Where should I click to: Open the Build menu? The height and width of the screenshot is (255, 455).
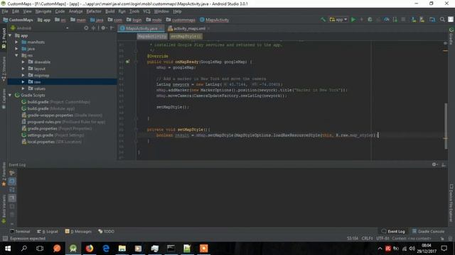point(109,11)
